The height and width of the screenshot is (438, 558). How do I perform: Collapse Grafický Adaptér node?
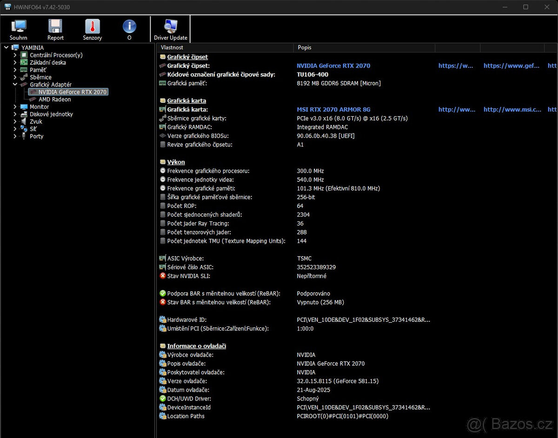click(15, 85)
